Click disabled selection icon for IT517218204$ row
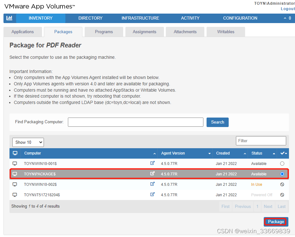 coord(282,195)
